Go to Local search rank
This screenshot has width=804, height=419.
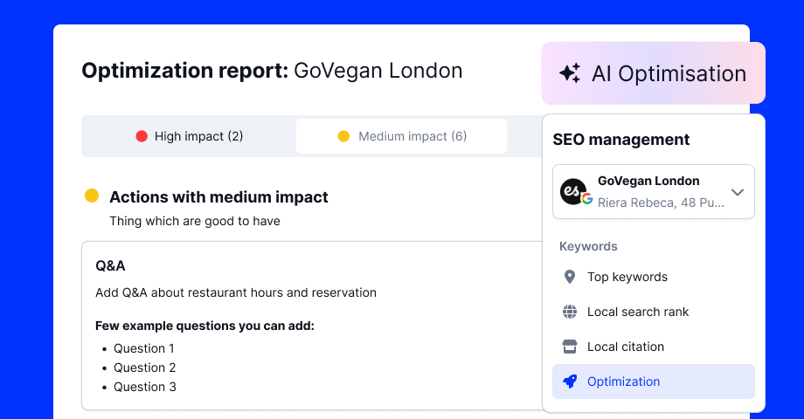pos(637,312)
